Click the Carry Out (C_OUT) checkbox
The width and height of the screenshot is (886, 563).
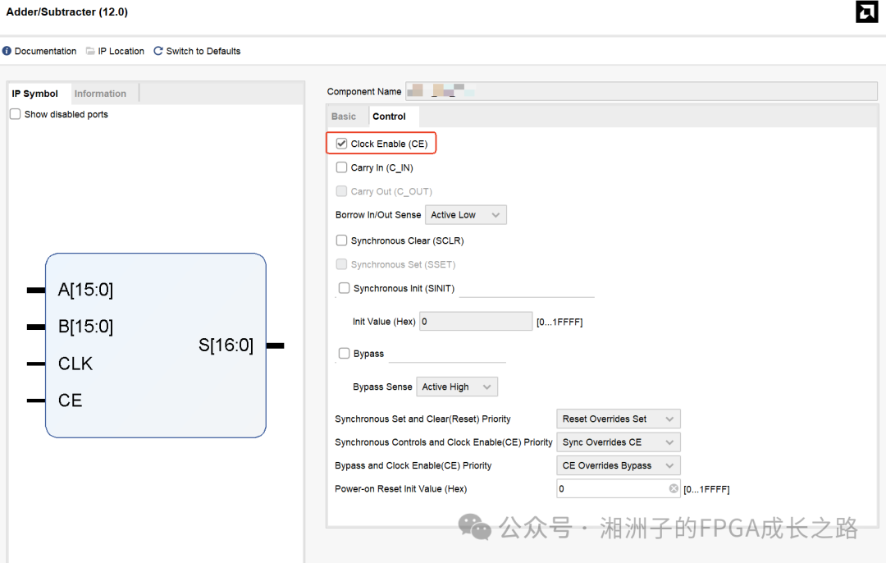click(x=341, y=191)
